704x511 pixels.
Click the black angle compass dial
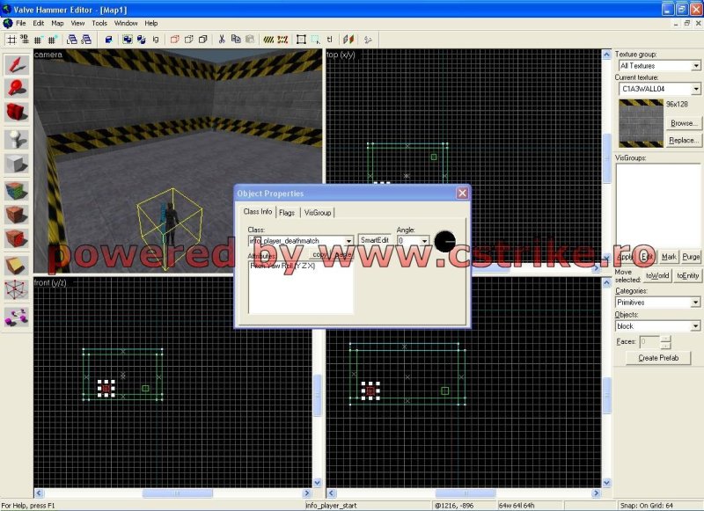tap(445, 240)
